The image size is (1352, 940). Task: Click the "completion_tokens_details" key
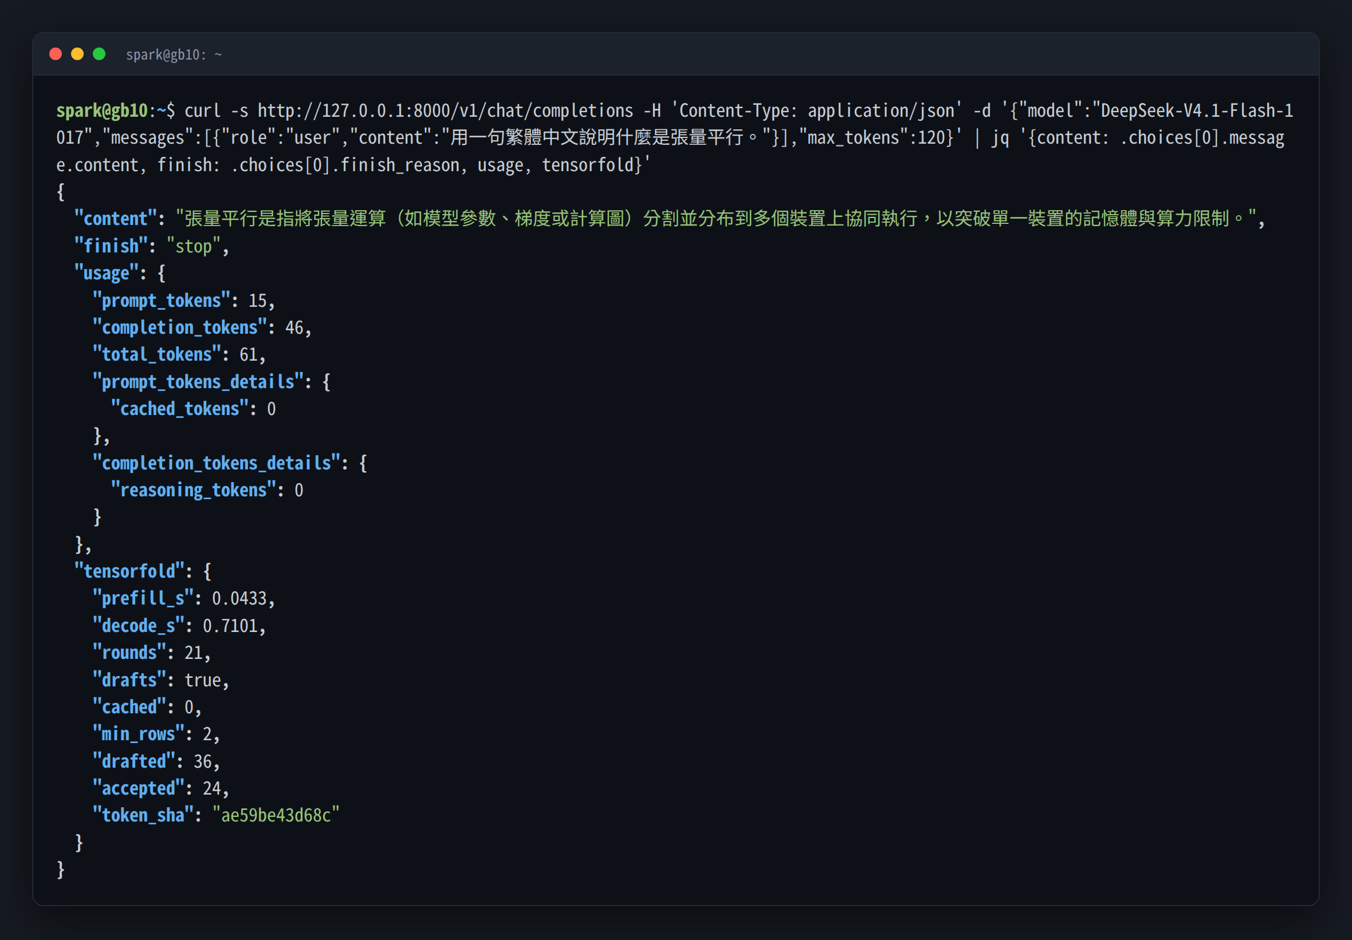click(x=215, y=463)
